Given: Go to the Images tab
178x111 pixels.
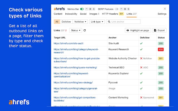Looking at the screenshot, I should pos(94,14).
